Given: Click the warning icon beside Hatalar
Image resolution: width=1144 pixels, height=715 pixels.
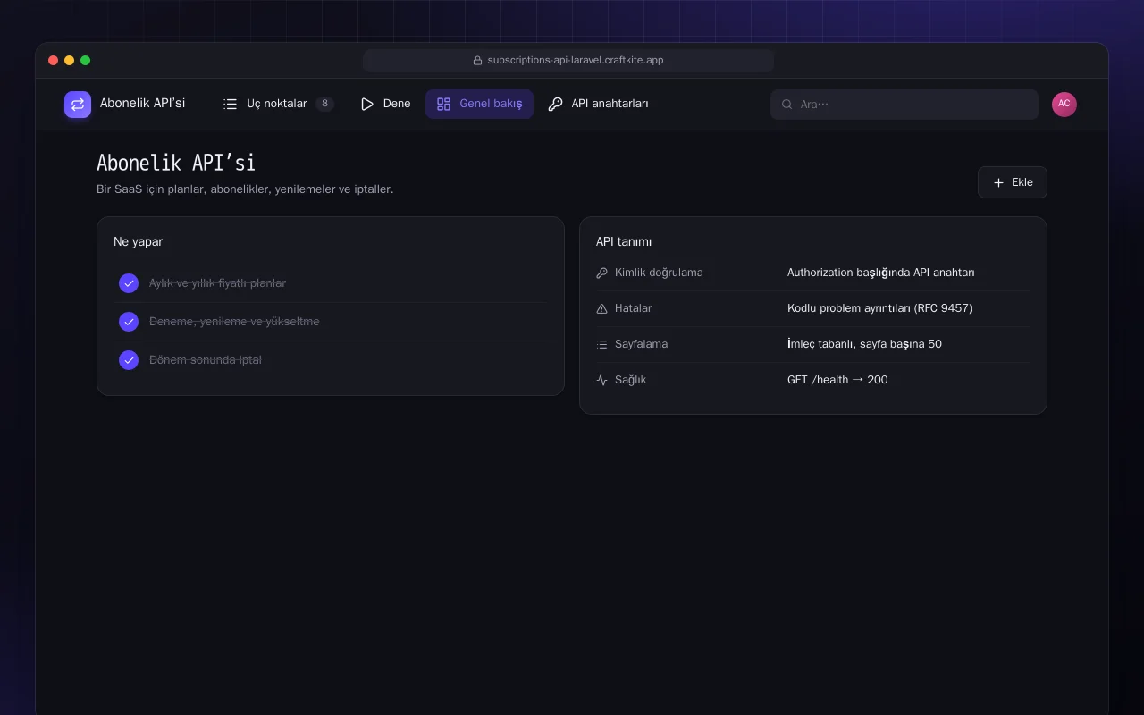Looking at the screenshot, I should 601,308.
